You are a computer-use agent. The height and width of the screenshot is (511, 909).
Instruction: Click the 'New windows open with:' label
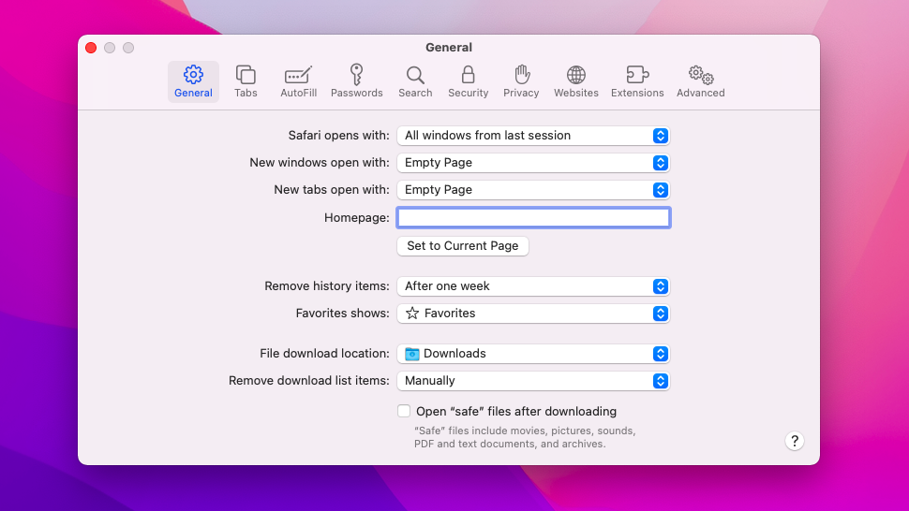(320, 163)
